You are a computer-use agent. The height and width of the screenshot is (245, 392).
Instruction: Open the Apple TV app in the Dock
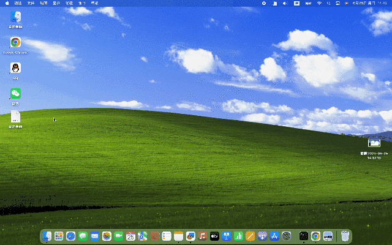pos(214,236)
